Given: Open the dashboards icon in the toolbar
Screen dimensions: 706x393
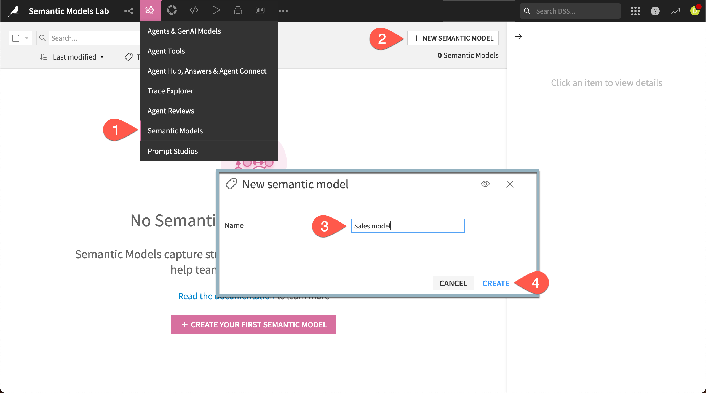Looking at the screenshot, I should (260, 10).
